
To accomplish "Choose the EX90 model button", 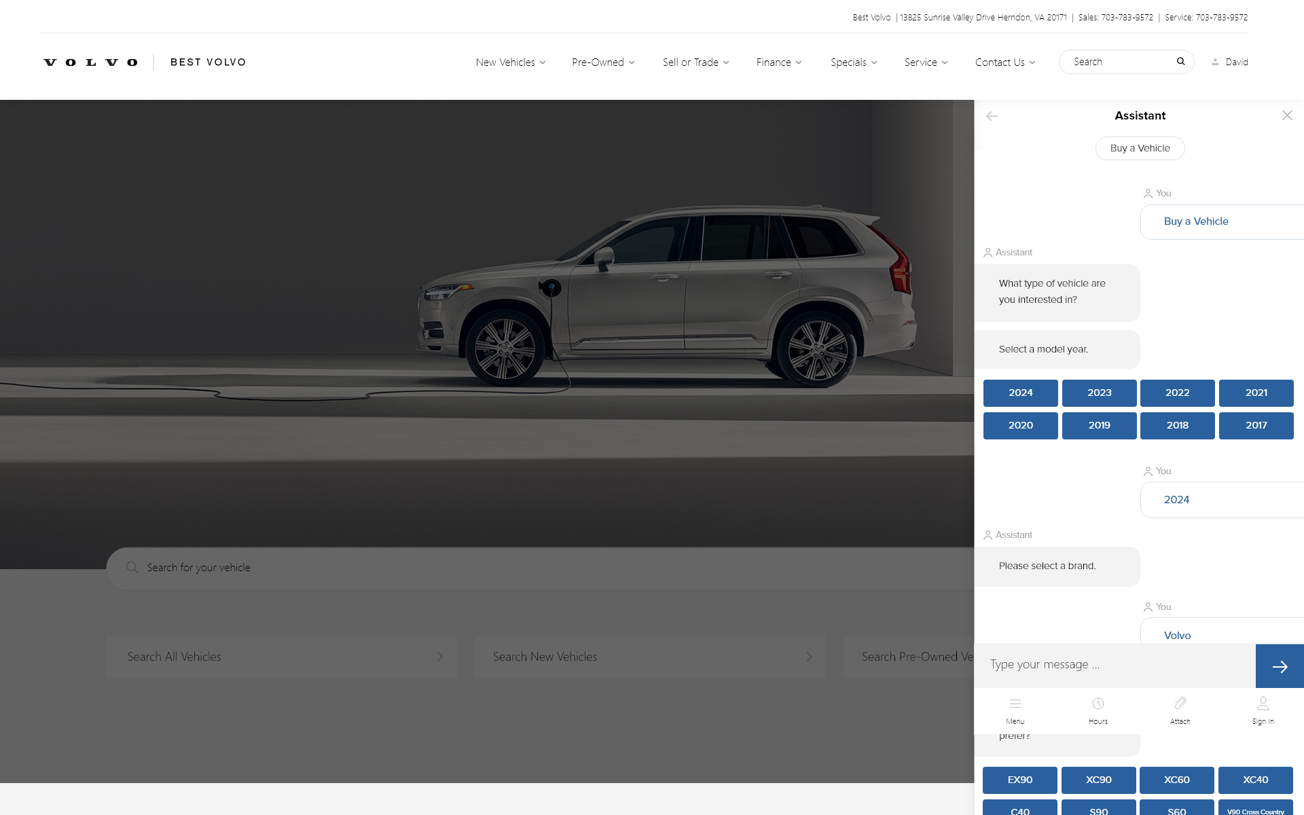I will [x=1020, y=780].
